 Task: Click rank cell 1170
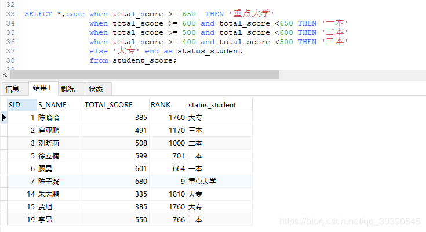(x=168, y=130)
